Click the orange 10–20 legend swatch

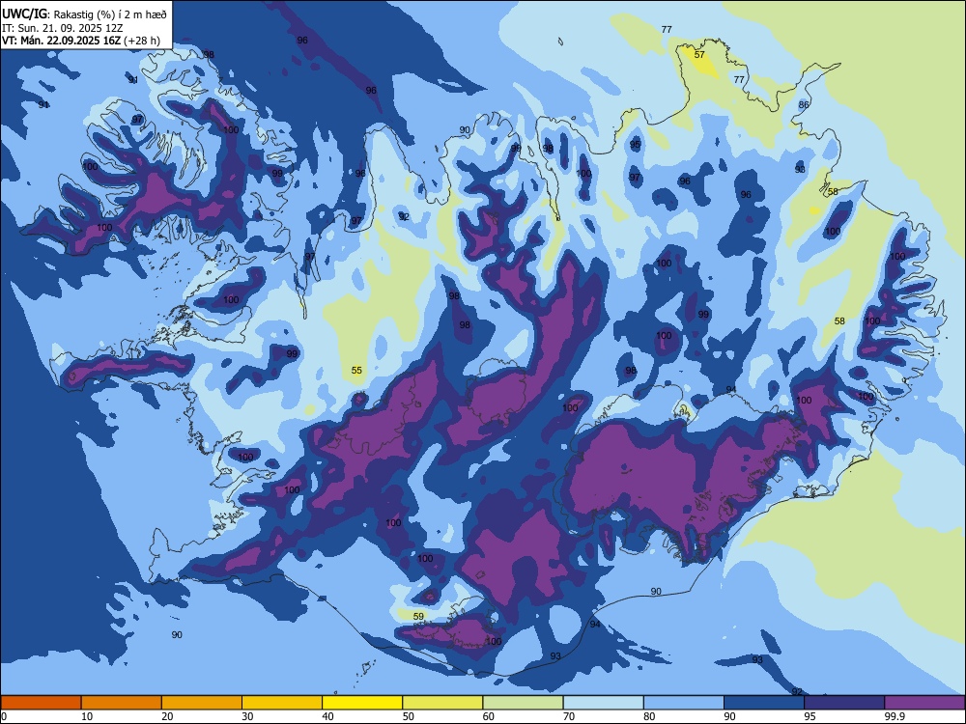coord(122,703)
